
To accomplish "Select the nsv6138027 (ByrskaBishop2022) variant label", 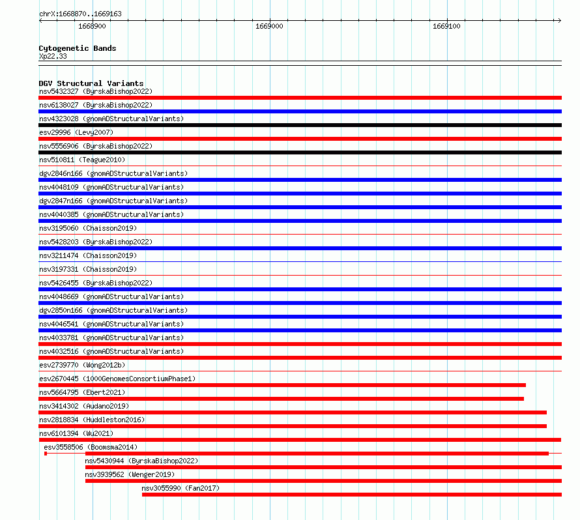I will click(x=96, y=105).
